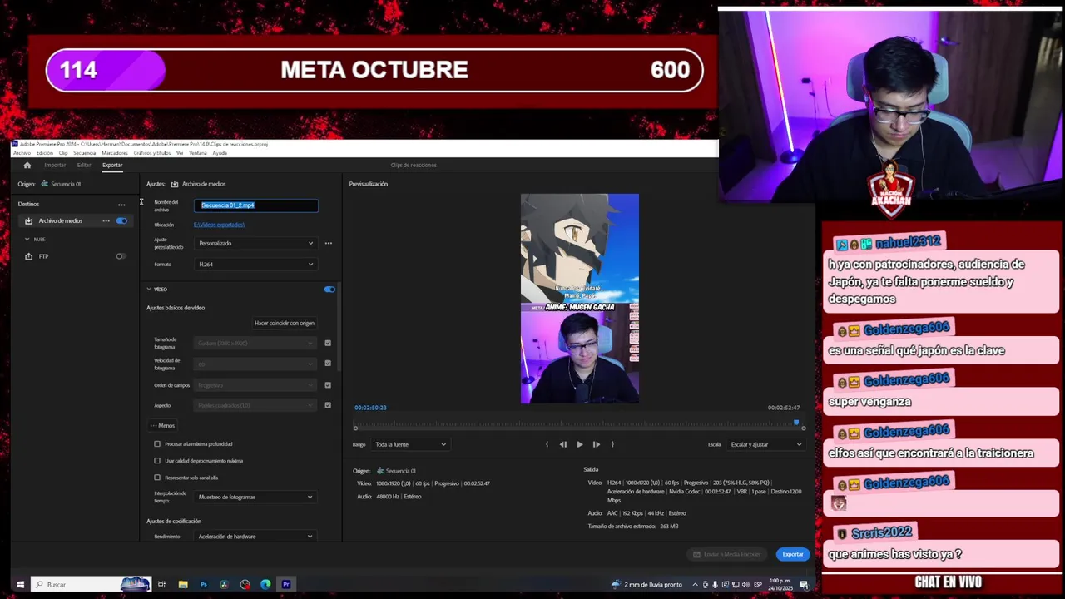Open the Secuencia menu
Image resolution: width=1065 pixels, height=599 pixels.
pyautogui.click(x=85, y=153)
